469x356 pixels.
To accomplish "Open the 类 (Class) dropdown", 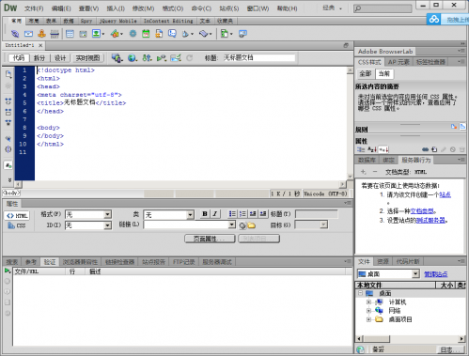I will click(x=190, y=215).
